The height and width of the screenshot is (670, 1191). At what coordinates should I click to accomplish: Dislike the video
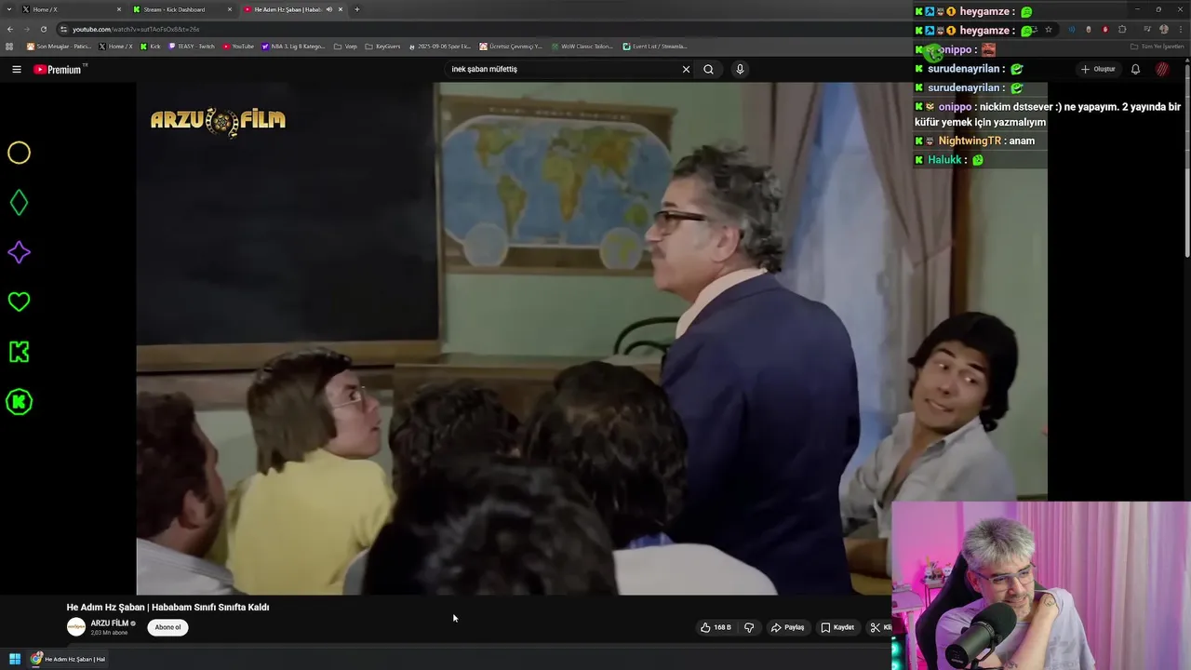[x=749, y=627]
